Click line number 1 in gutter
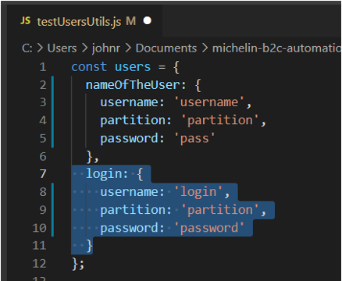342x281 pixels. pos(43,67)
